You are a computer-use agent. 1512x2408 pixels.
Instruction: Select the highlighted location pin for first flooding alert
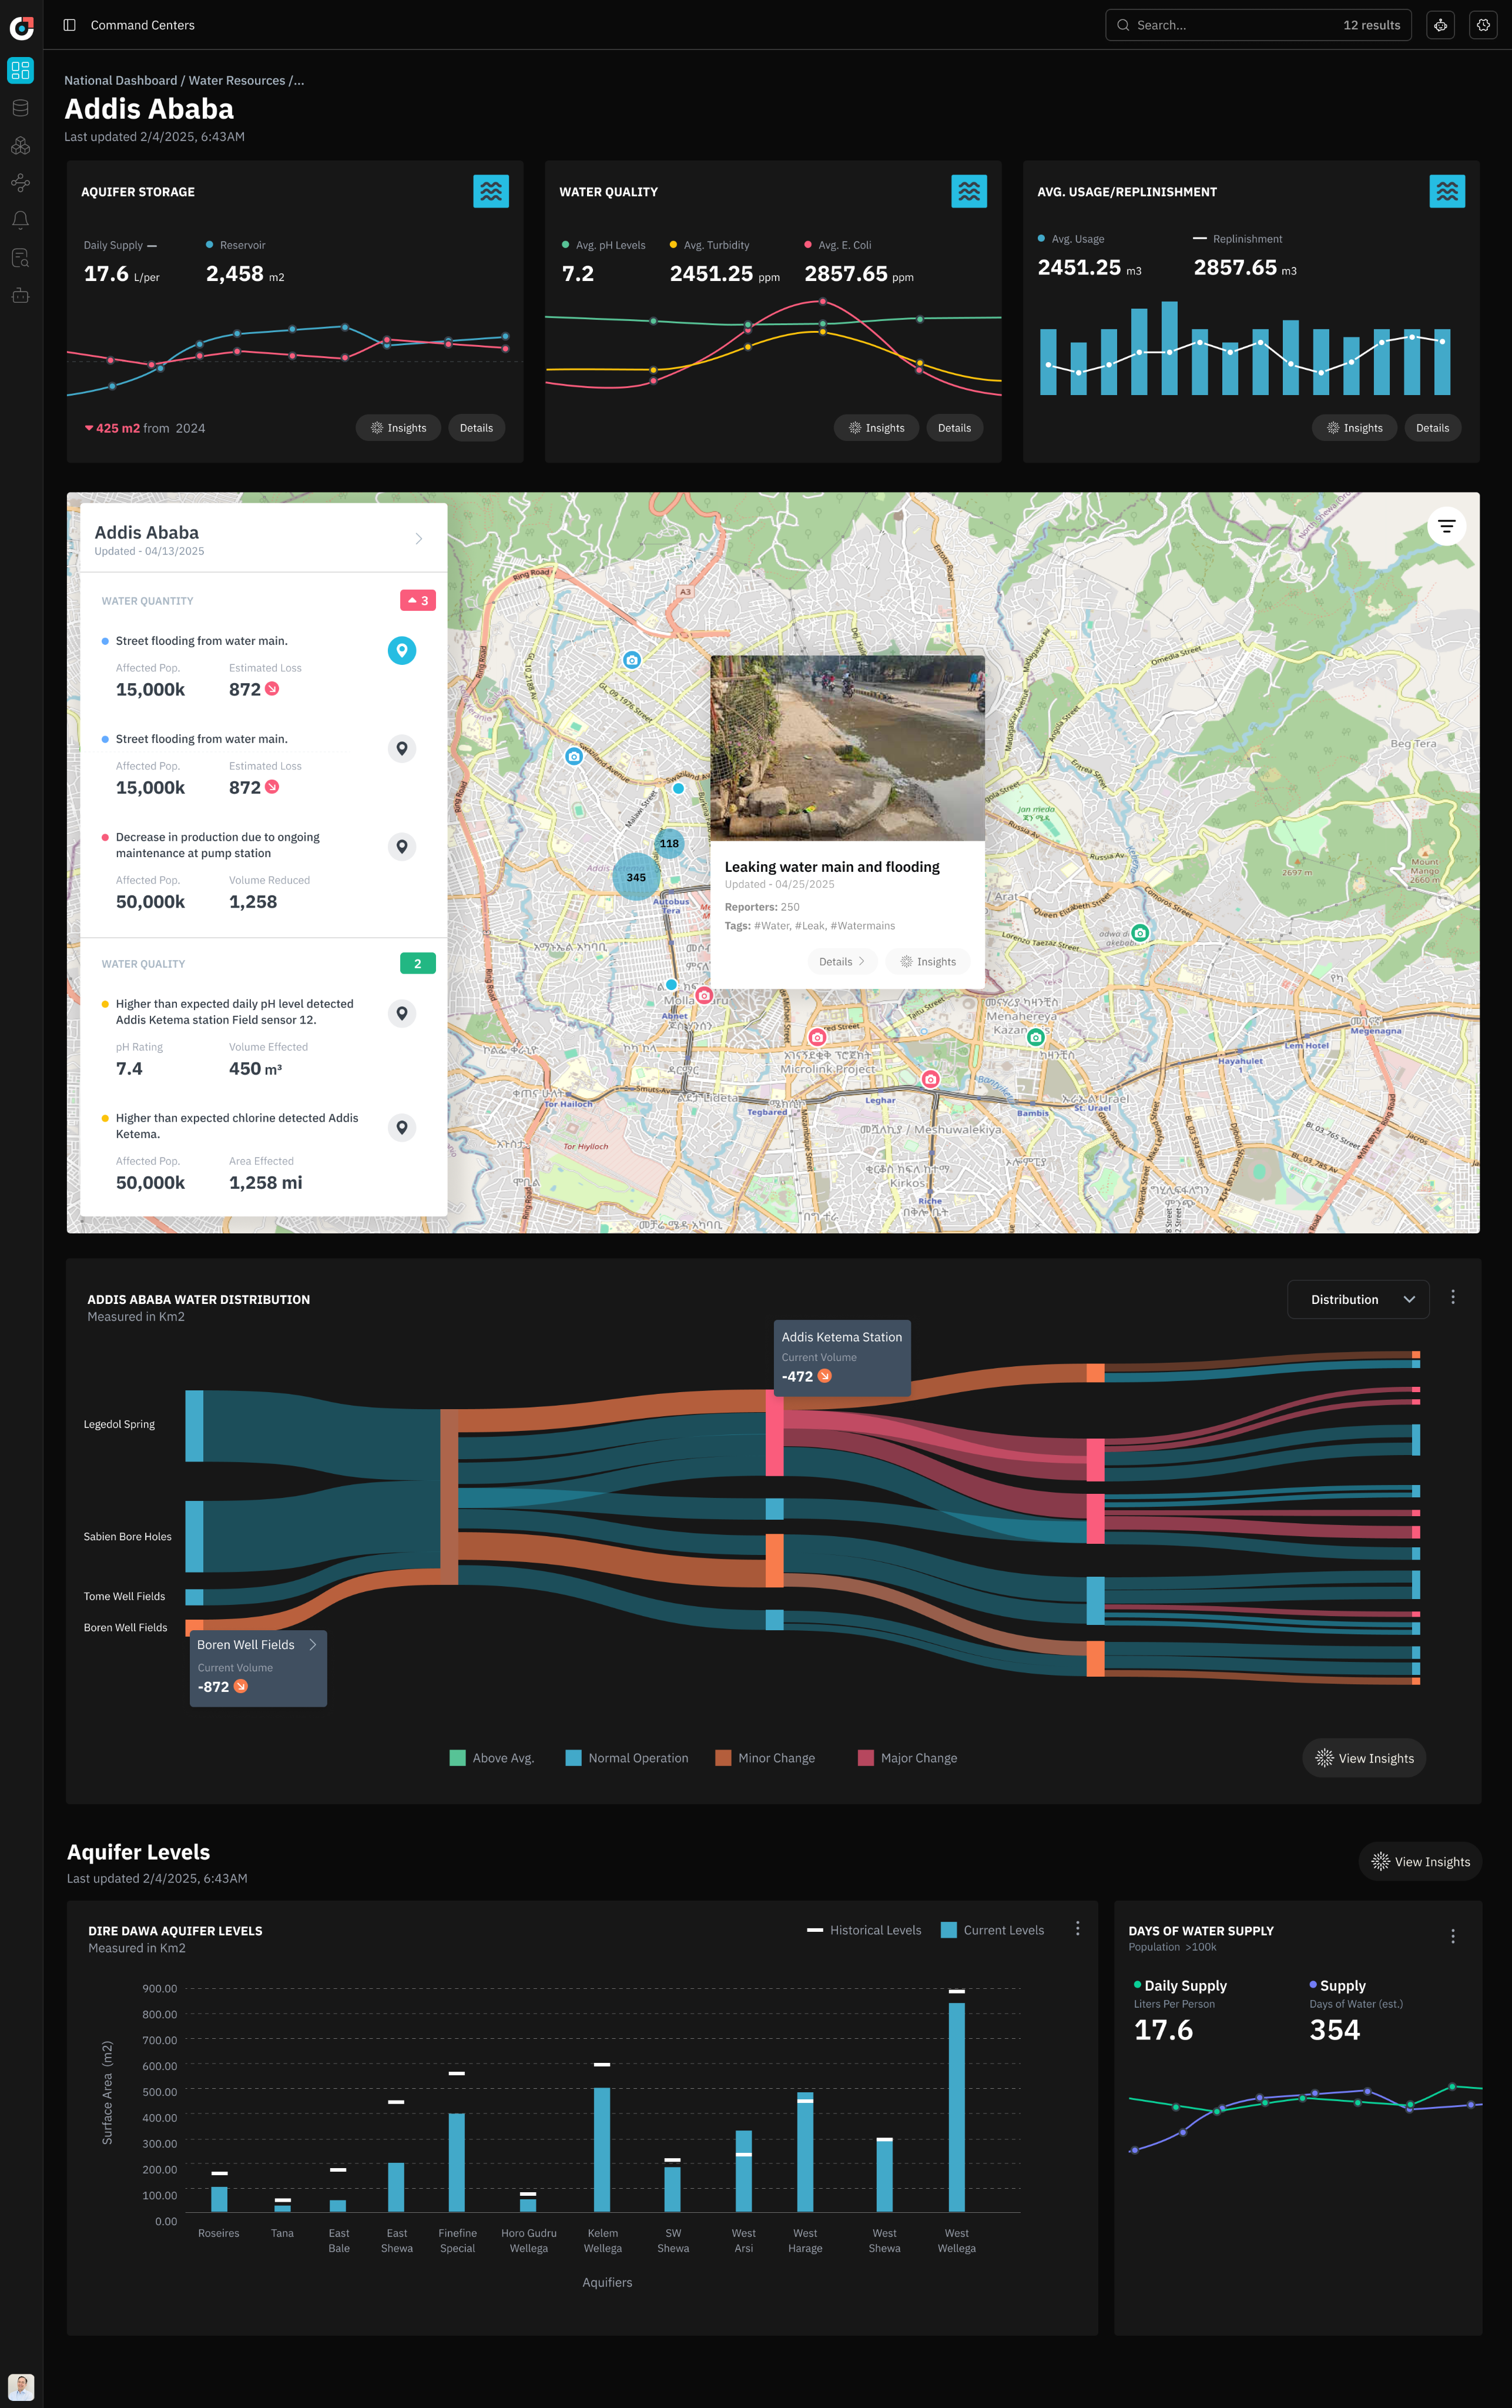coord(402,651)
